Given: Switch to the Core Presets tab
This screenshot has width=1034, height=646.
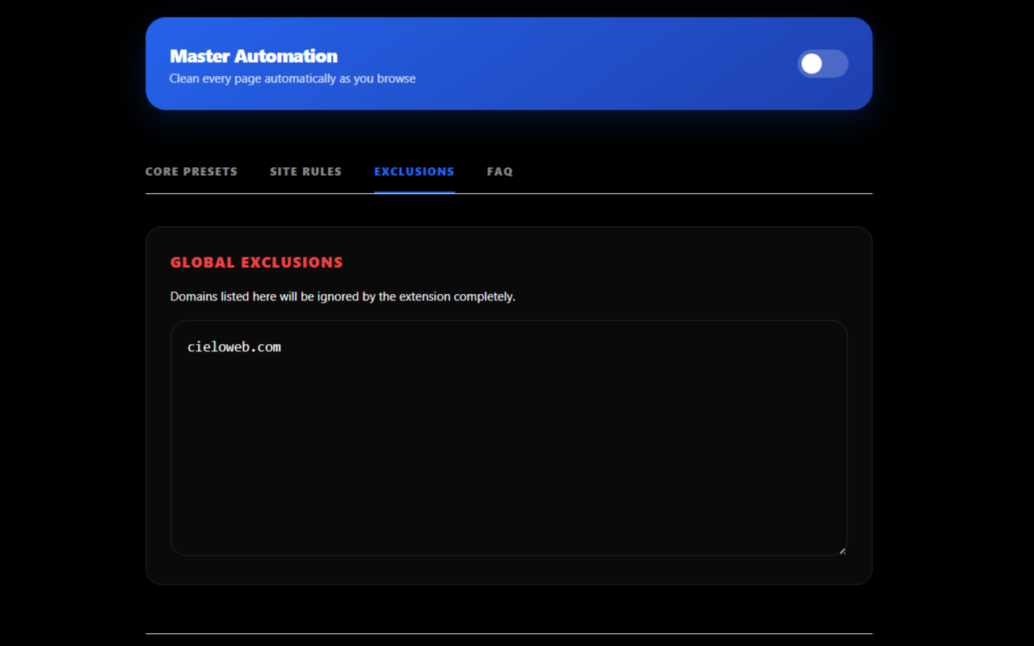Looking at the screenshot, I should pos(191,171).
